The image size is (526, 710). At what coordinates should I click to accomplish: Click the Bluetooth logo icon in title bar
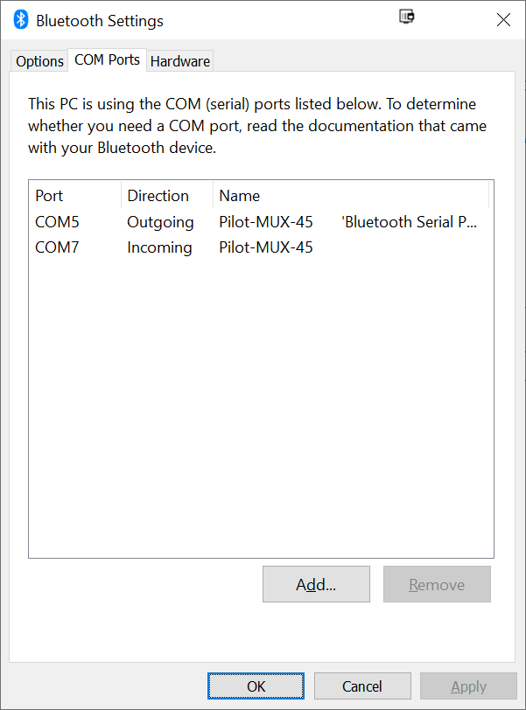point(21,20)
